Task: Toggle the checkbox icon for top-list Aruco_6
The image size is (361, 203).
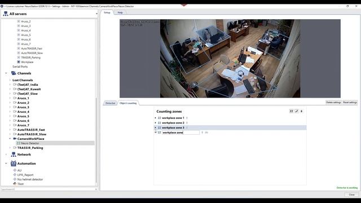Action: tap(19, 39)
